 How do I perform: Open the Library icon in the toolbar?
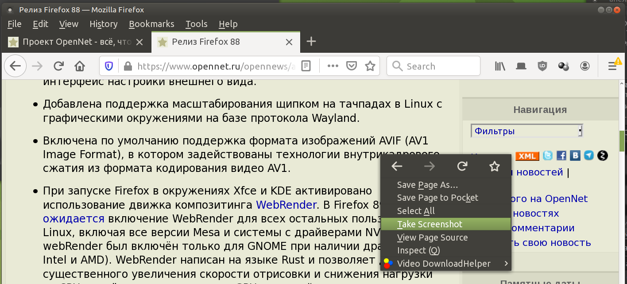500,66
